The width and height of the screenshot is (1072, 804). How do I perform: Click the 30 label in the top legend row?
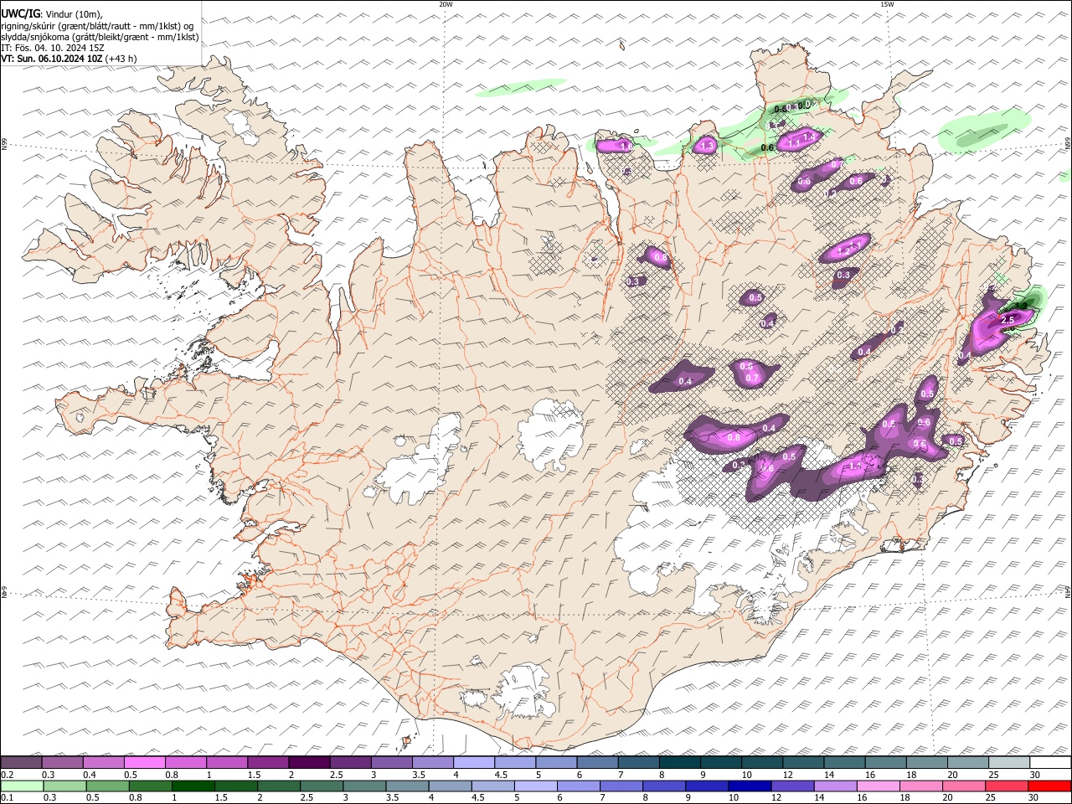[x=1035, y=775]
